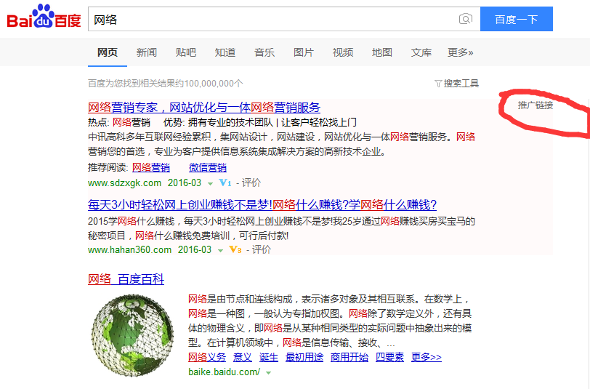Expand dropdown arrow beside www.sdzxgk.com date
The image size is (590, 389).
click(x=211, y=183)
